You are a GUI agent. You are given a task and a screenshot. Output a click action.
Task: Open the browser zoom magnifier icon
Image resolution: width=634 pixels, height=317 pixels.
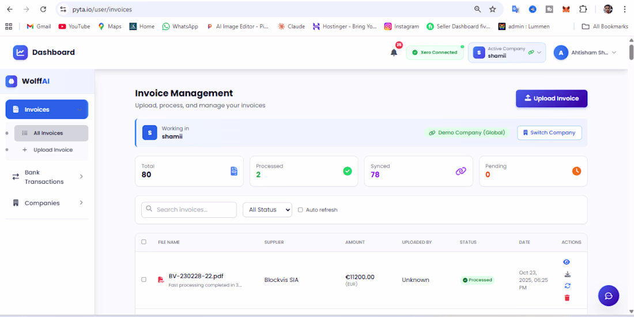(x=478, y=9)
